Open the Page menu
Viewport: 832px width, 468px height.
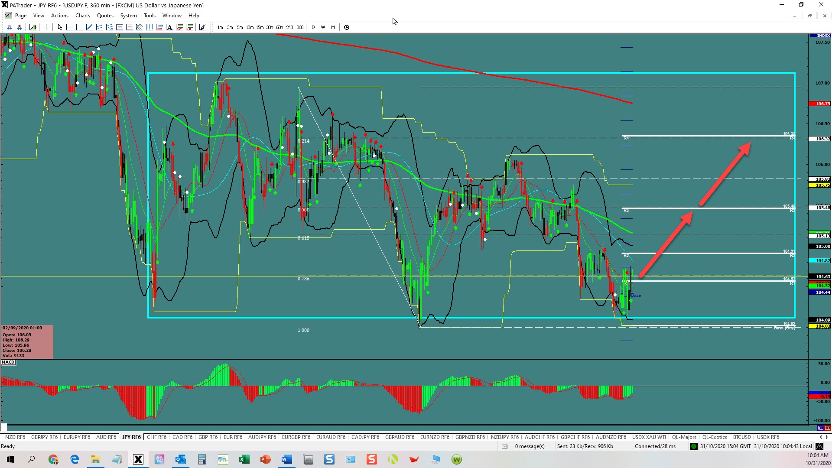tap(20, 16)
